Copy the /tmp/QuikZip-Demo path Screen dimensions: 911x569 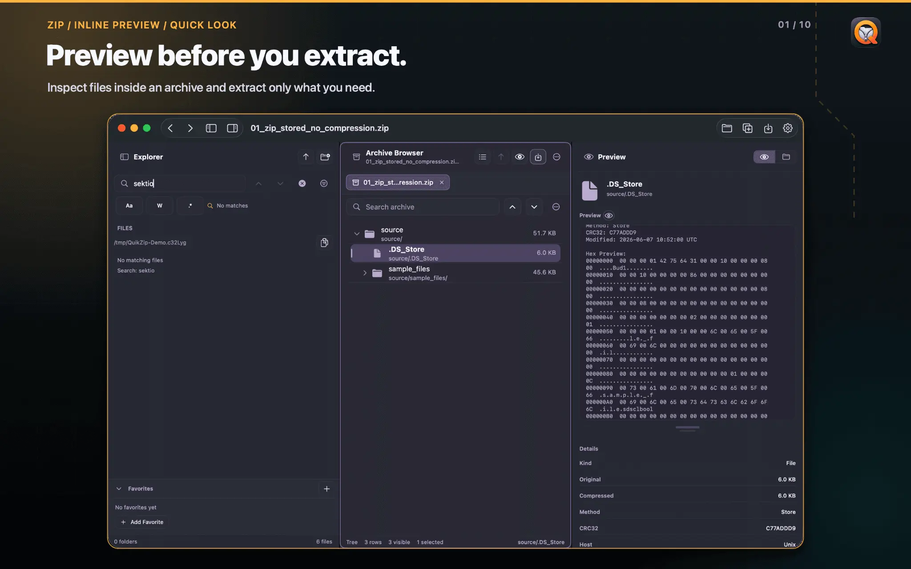324,243
